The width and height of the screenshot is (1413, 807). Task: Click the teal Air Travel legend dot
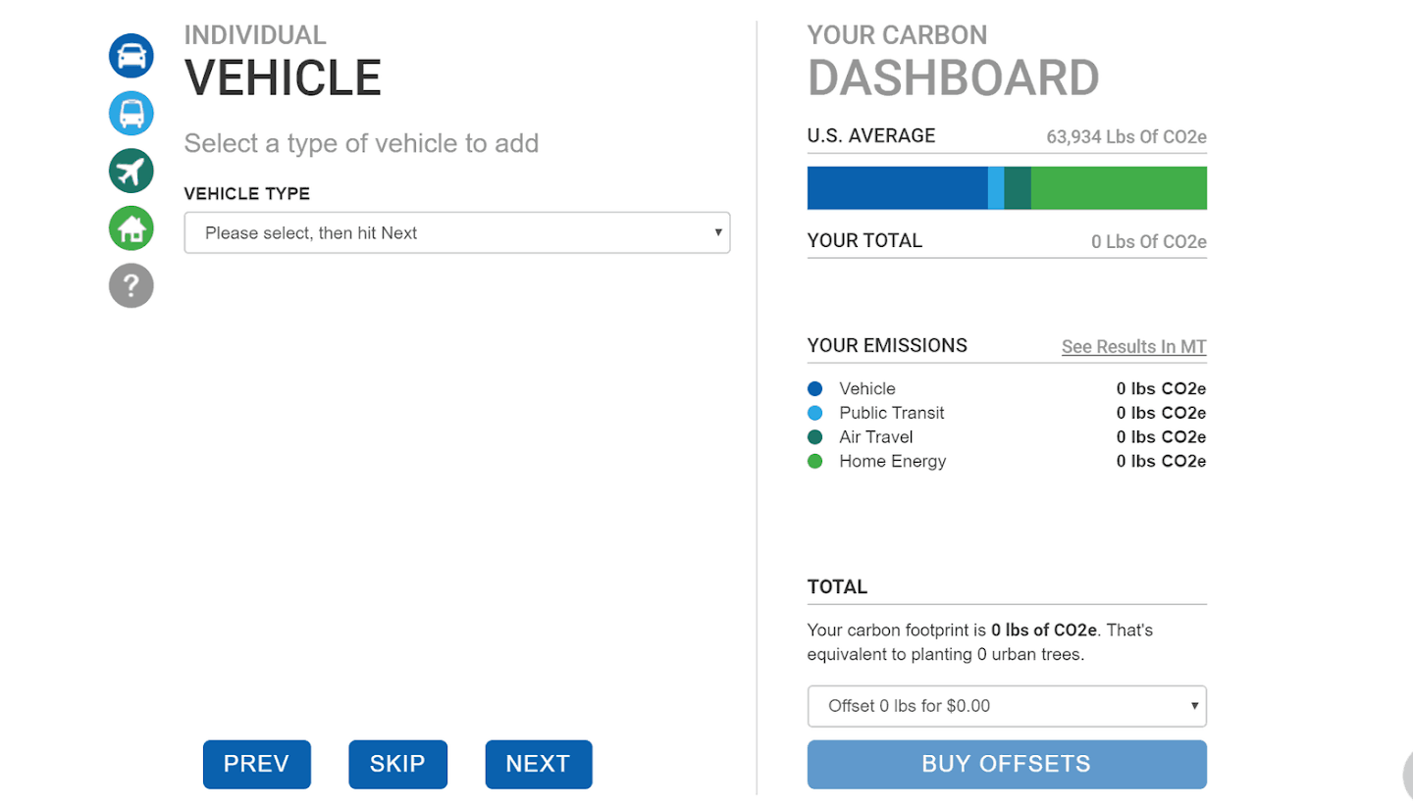[814, 437]
